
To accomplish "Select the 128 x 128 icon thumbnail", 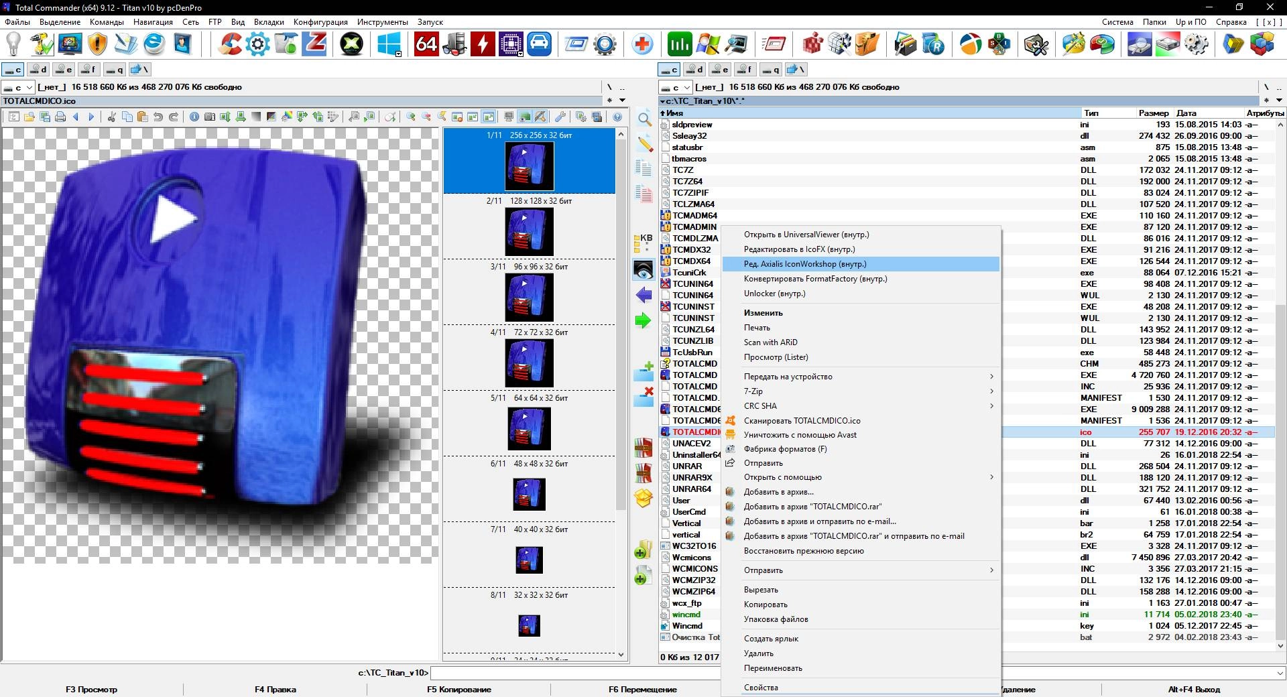I will (x=529, y=232).
